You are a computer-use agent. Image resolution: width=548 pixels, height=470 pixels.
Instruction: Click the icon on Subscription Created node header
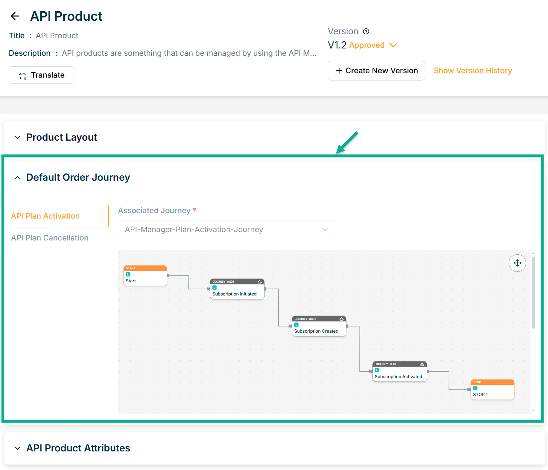(341, 319)
